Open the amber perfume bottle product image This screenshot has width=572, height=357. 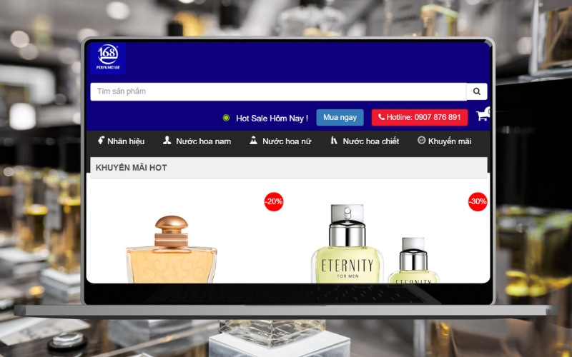click(x=172, y=249)
